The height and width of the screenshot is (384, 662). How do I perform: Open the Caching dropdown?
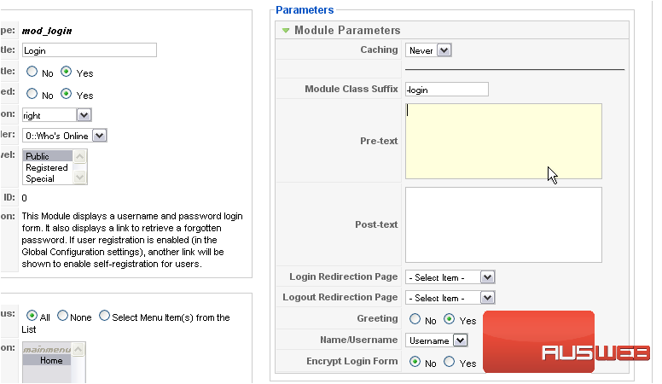pyautogui.click(x=427, y=50)
